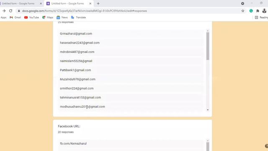Click the dark circular recording icon in the title bar
Screen dimensions: 268x151
[x=242, y=3]
